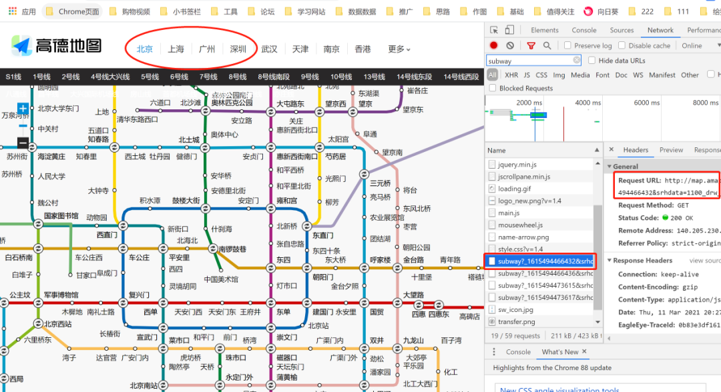
Task: Click the network timeline overview at 2000 ms
Action: point(529,103)
